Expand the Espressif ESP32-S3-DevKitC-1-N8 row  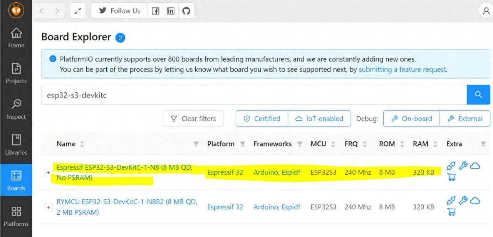click(x=49, y=173)
